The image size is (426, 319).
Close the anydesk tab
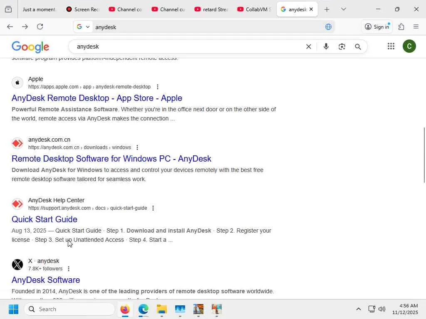click(311, 9)
